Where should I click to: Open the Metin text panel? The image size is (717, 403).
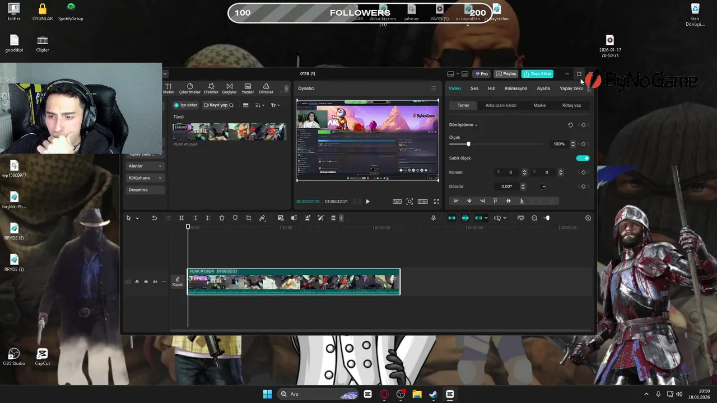[169, 88]
